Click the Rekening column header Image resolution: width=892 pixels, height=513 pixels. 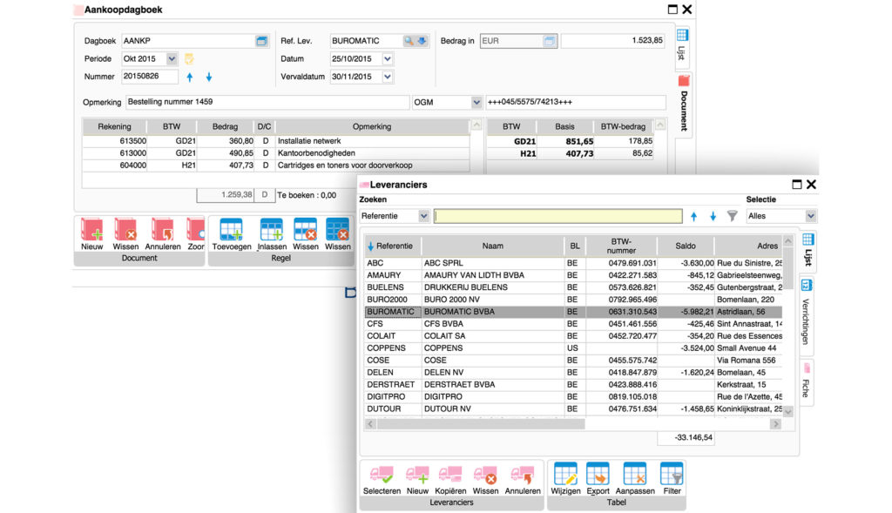(x=114, y=127)
